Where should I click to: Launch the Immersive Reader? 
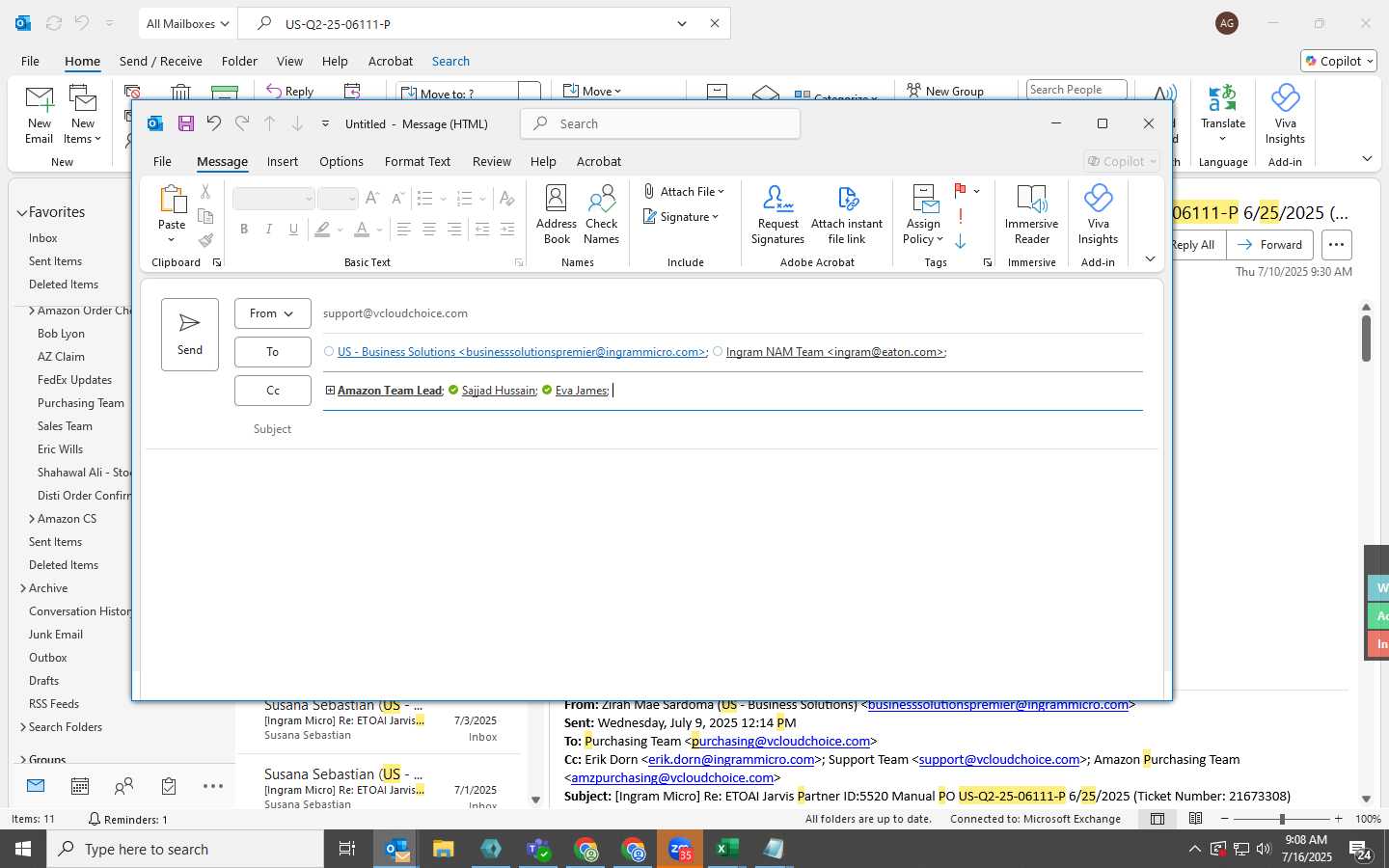click(x=1031, y=215)
